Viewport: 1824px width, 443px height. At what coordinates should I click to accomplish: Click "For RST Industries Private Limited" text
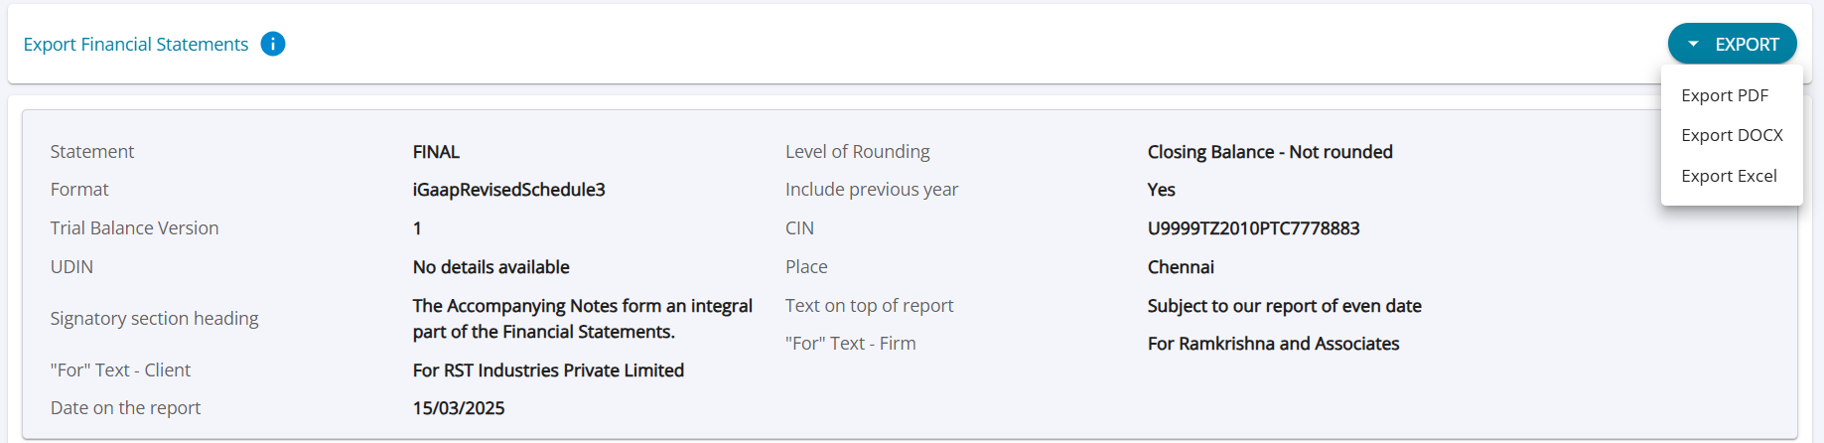[548, 370]
